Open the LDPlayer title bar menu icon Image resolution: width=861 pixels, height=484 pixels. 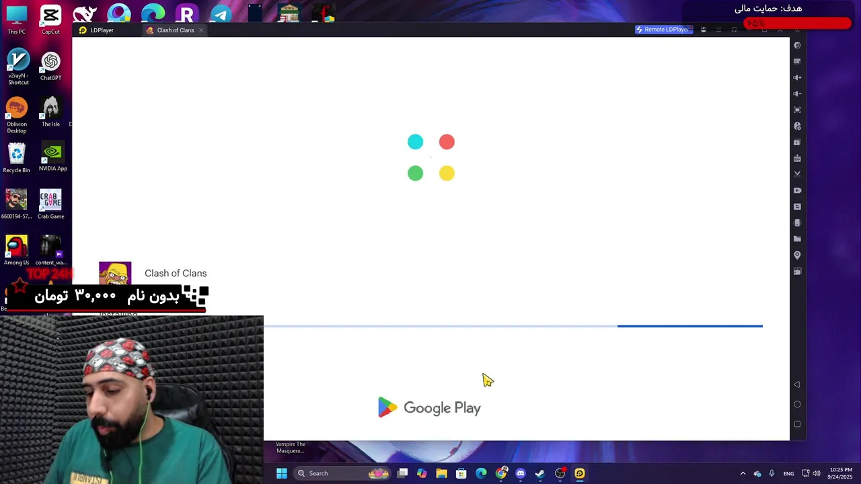718,30
